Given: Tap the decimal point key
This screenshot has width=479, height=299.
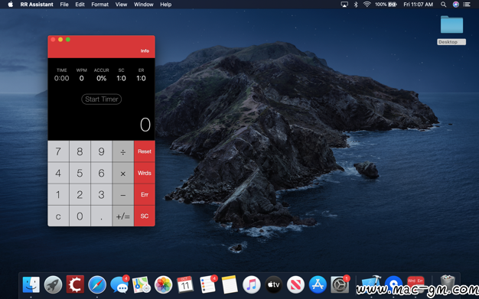Looking at the screenshot, I should [x=102, y=216].
